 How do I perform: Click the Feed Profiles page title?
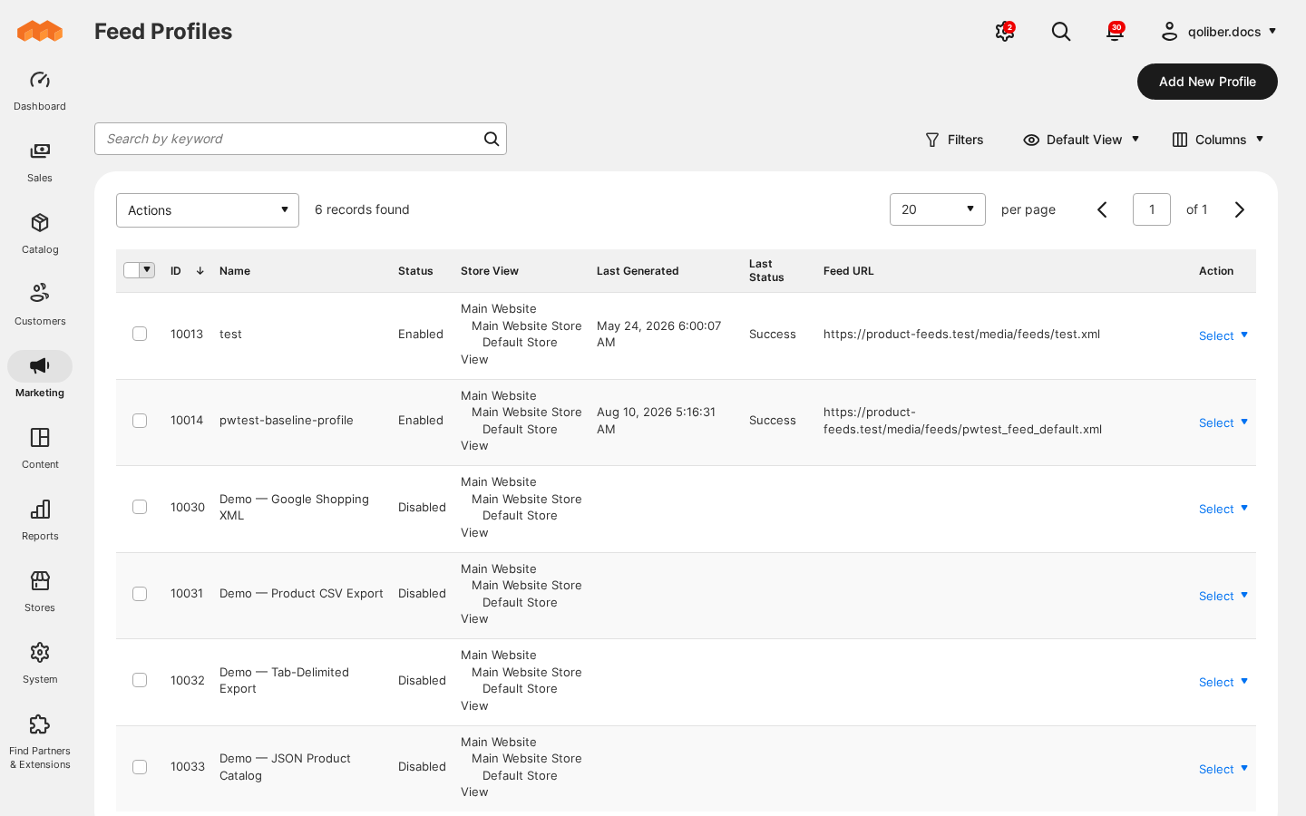[x=163, y=32]
